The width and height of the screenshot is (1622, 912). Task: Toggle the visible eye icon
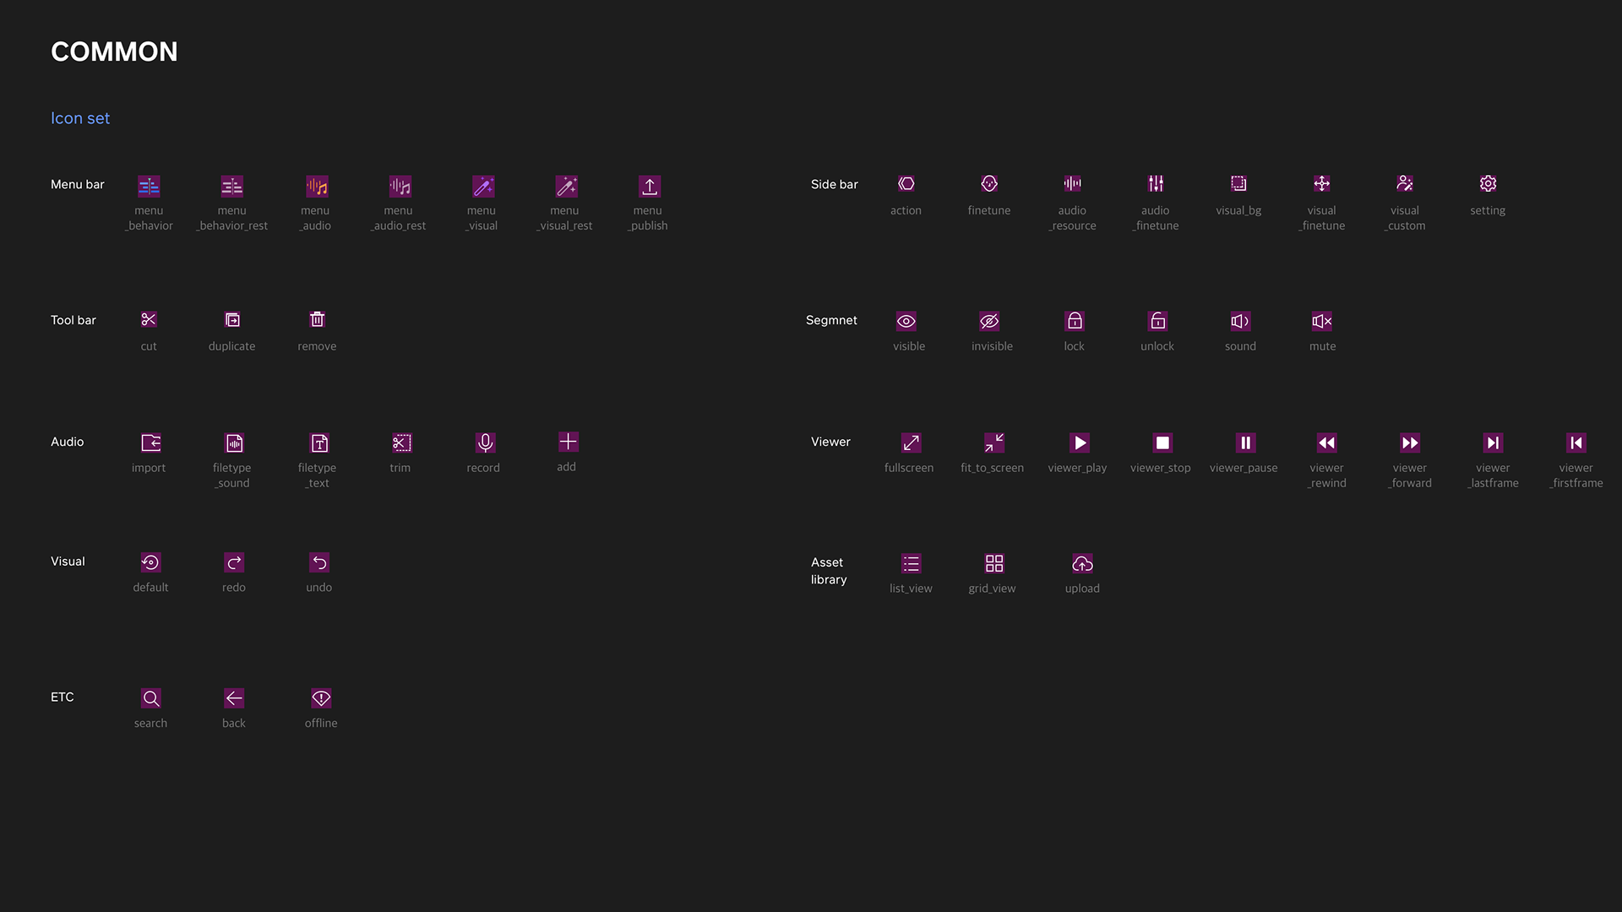coord(906,321)
